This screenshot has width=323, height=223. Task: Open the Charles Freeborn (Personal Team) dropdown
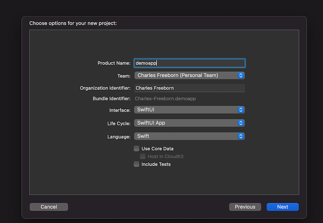point(189,75)
